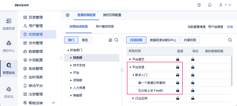This screenshot has width=237, height=106.
Task: Open the user account dropdown
Action: coord(225,5)
